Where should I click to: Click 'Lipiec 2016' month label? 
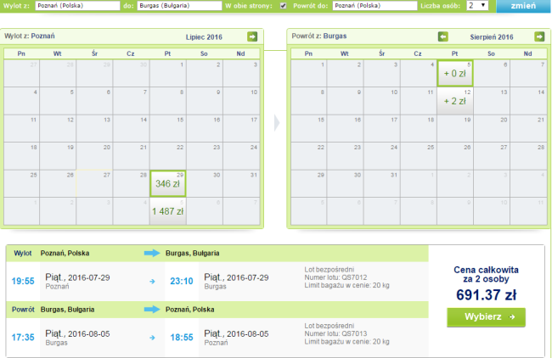[x=204, y=37]
